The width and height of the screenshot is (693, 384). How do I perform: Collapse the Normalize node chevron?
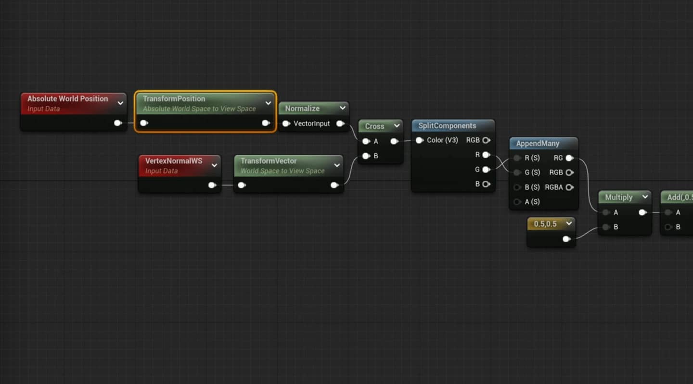(342, 108)
